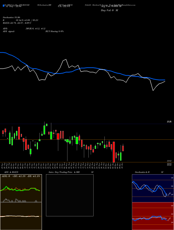Click the 'Intra Day Trading Price & MR' title
Image resolution: width=174 pixels, height=230 pixels.
click(64, 172)
